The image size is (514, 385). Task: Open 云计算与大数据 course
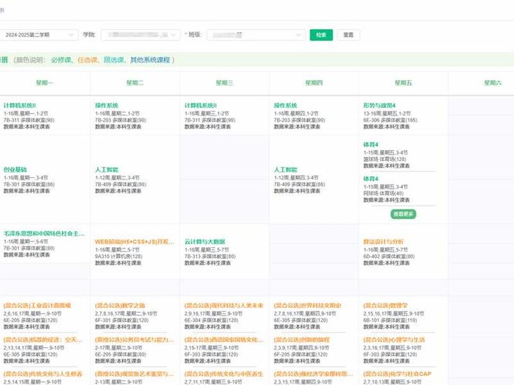(x=205, y=242)
